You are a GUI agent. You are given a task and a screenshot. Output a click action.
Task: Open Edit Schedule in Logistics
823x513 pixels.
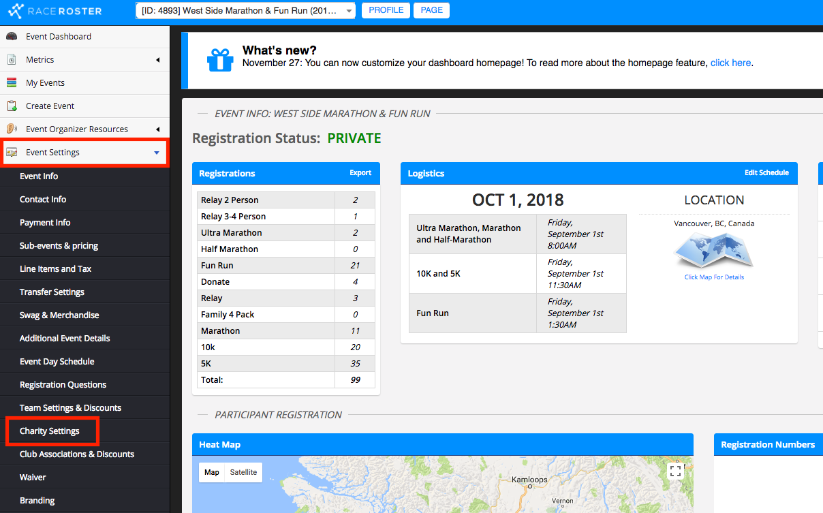(766, 173)
